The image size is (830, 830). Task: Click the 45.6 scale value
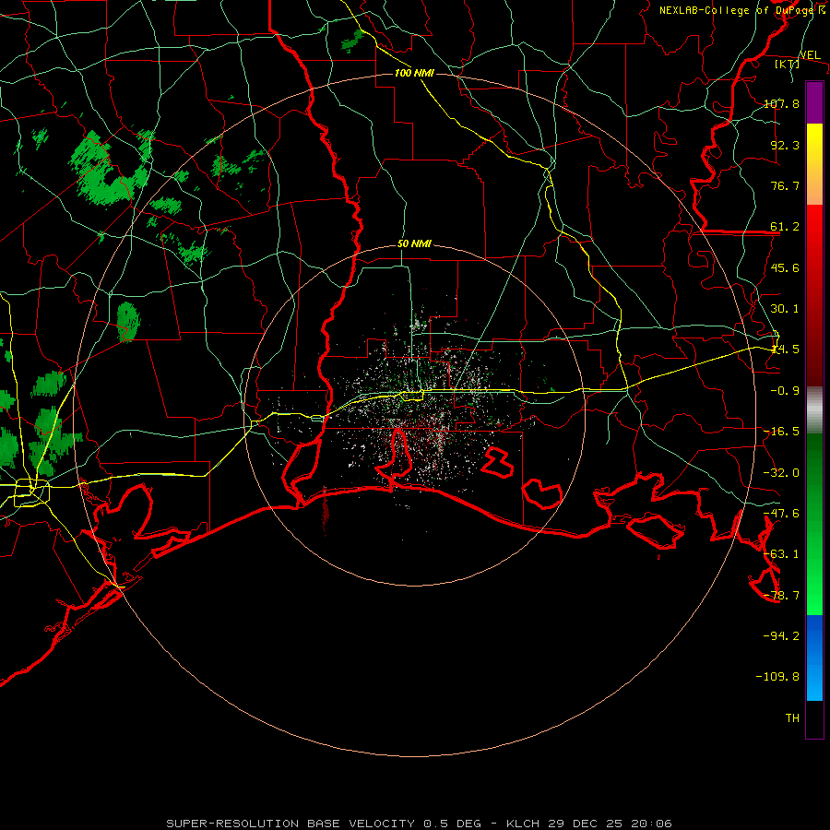(785, 267)
